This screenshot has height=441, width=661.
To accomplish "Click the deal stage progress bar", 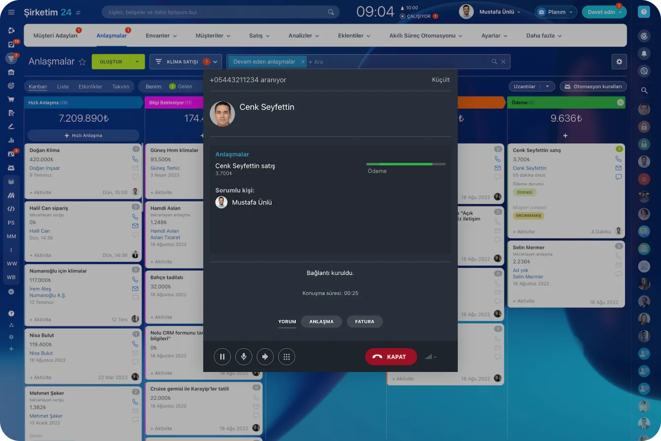I will coord(406,164).
